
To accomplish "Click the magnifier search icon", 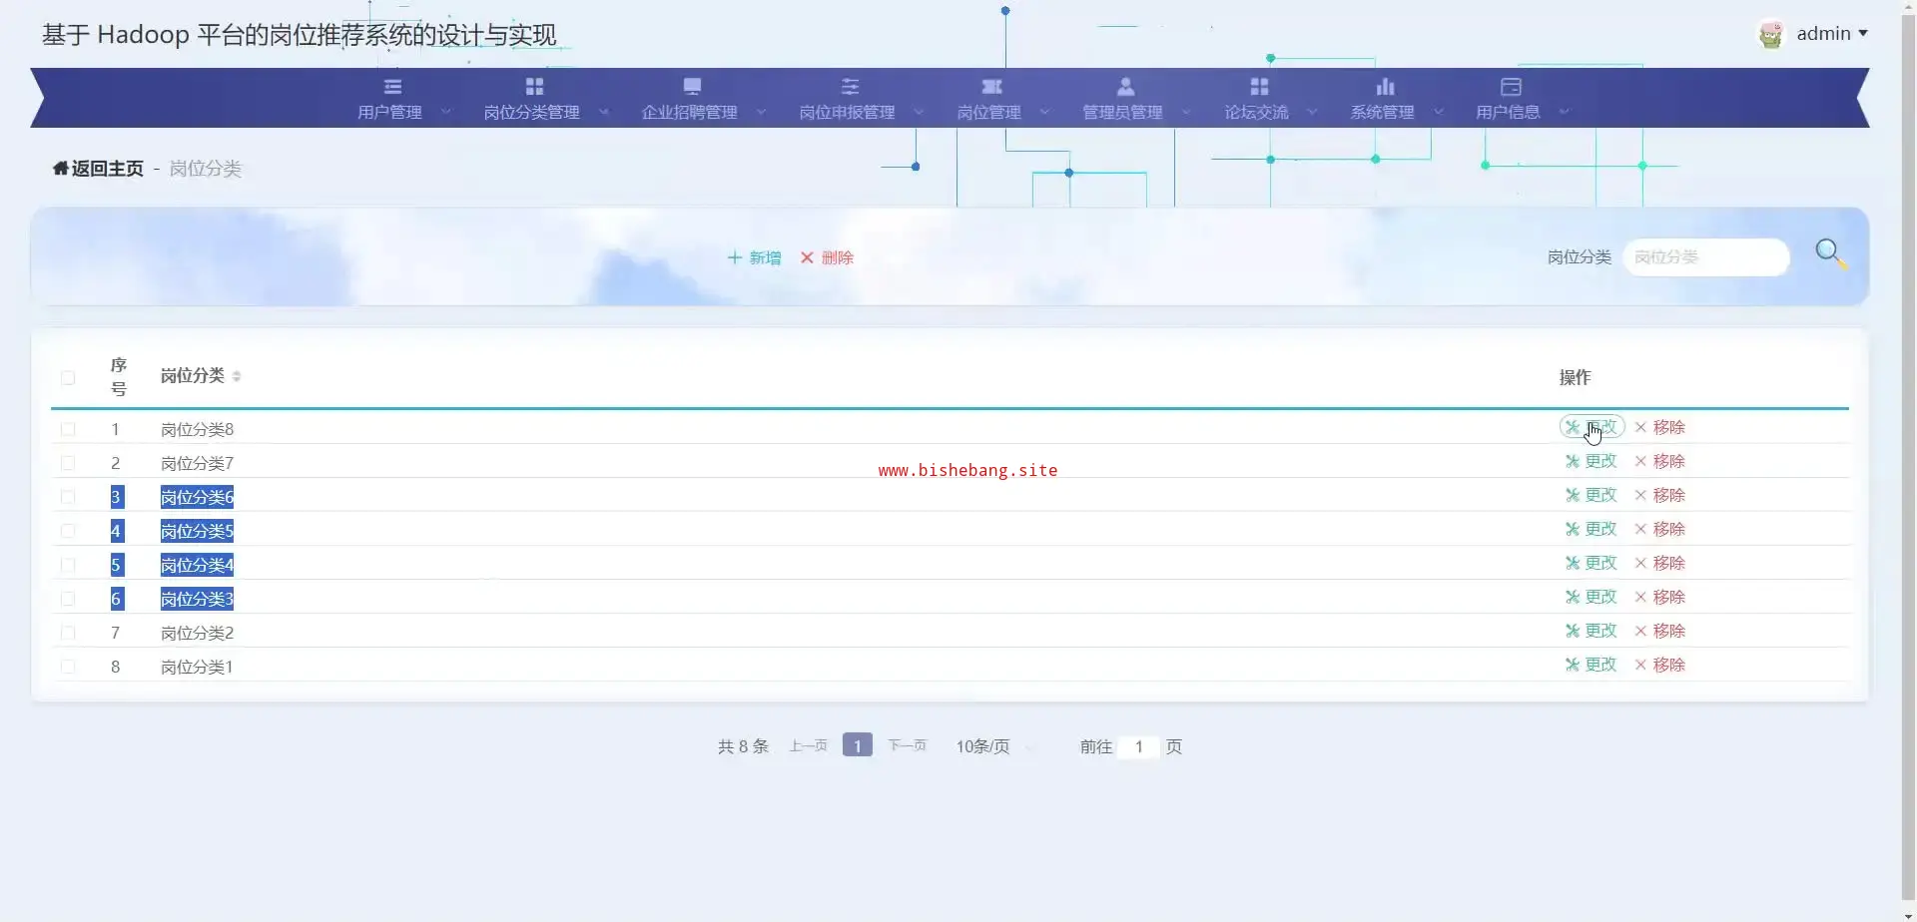I will (x=1830, y=253).
